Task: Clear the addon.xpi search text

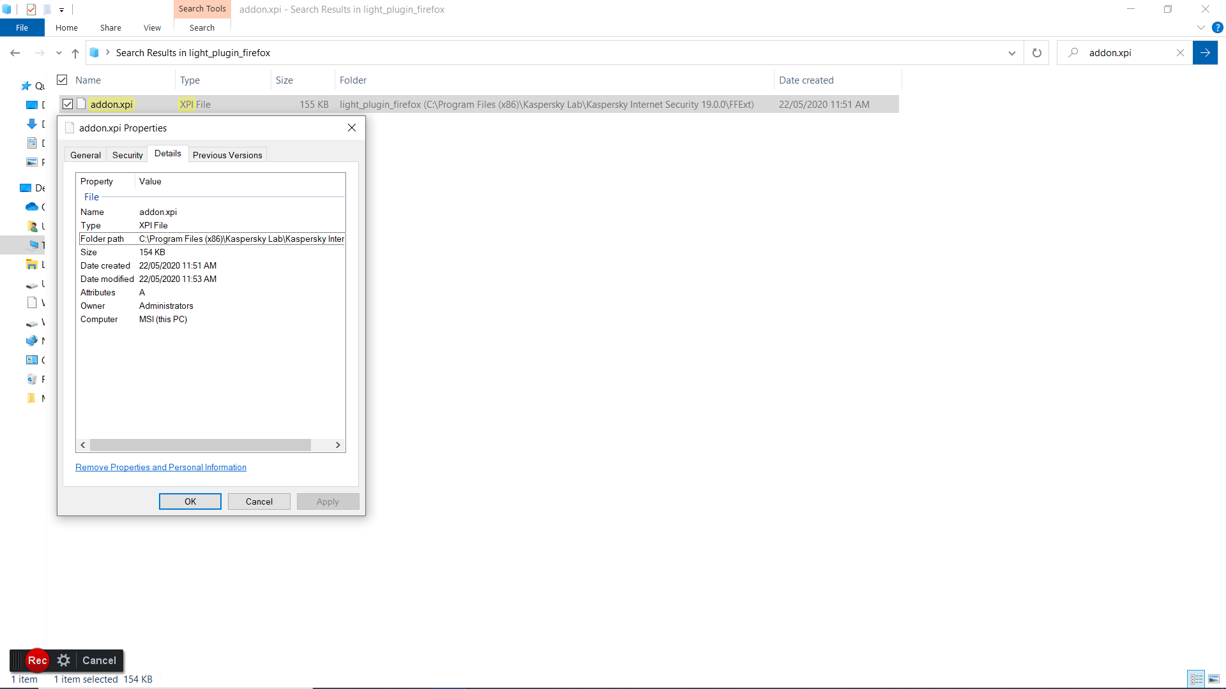Action: pos(1180,53)
